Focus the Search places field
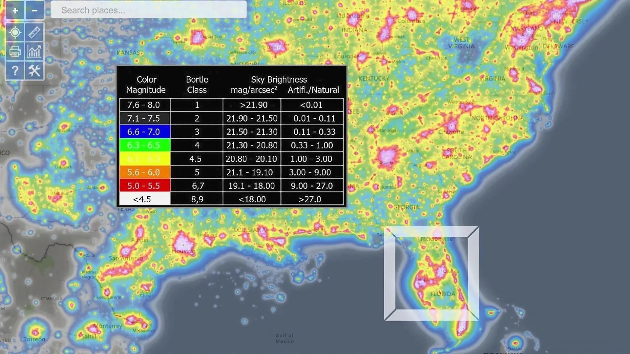The height and width of the screenshot is (354, 630). pyautogui.click(x=148, y=10)
